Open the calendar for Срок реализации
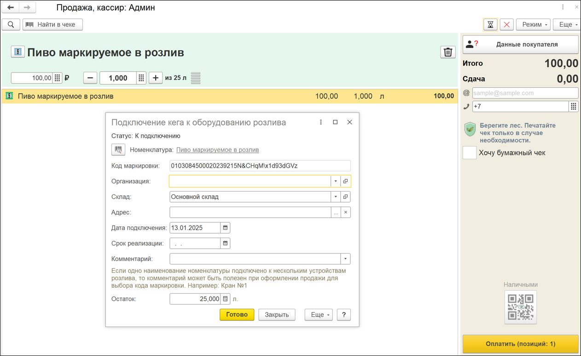 [225, 243]
